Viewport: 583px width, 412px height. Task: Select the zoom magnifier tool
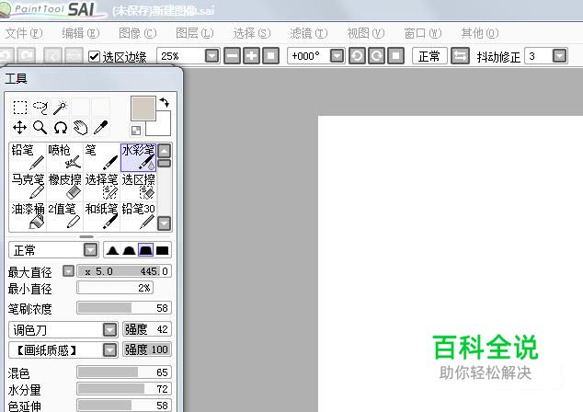[40, 127]
